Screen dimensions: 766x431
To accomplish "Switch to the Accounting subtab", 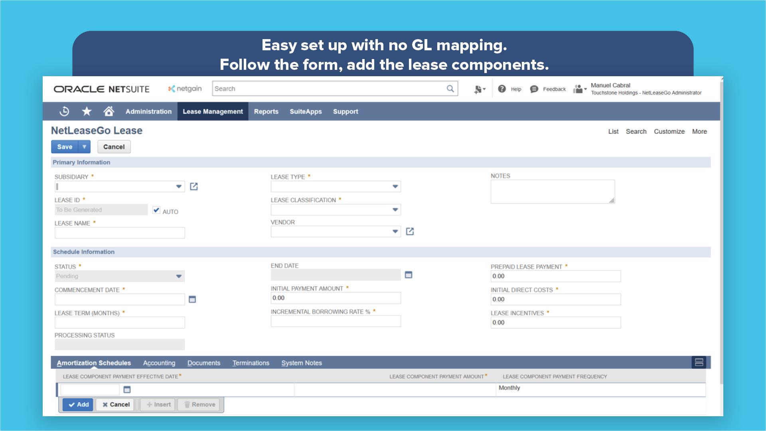I will [159, 363].
